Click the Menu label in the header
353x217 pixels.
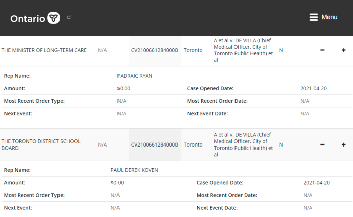click(x=329, y=17)
